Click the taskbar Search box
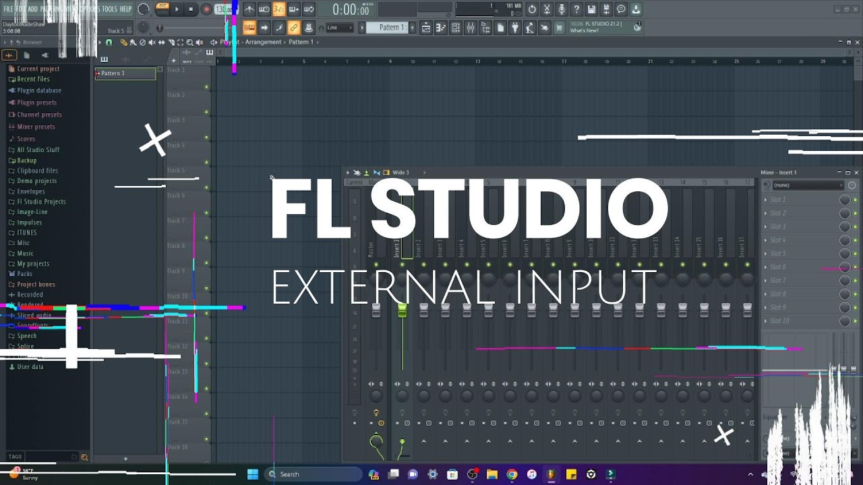 (x=312, y=474)
